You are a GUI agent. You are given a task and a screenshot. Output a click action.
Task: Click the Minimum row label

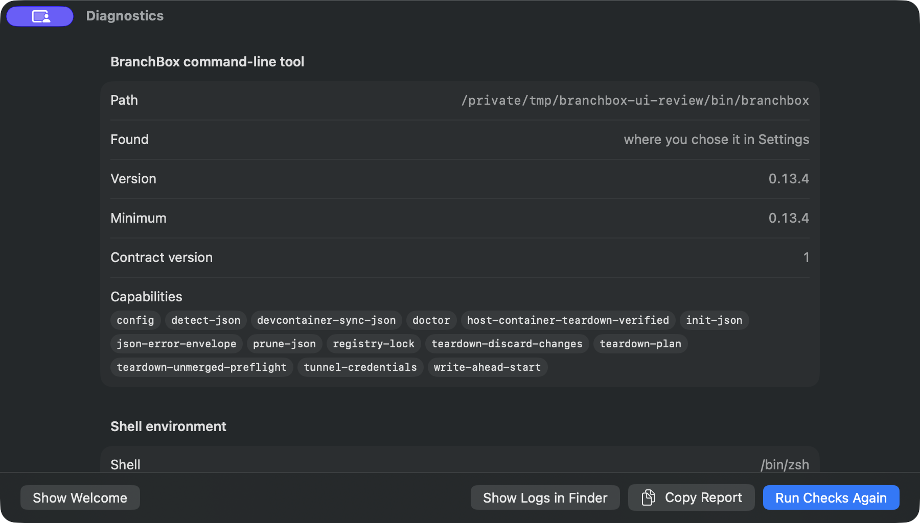139,218
